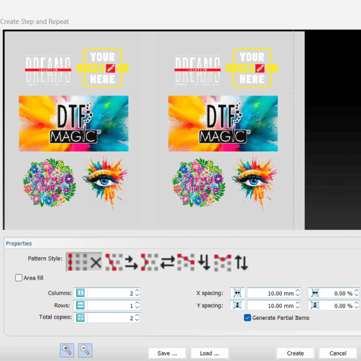Click the Y spacing mm value field

271,305
